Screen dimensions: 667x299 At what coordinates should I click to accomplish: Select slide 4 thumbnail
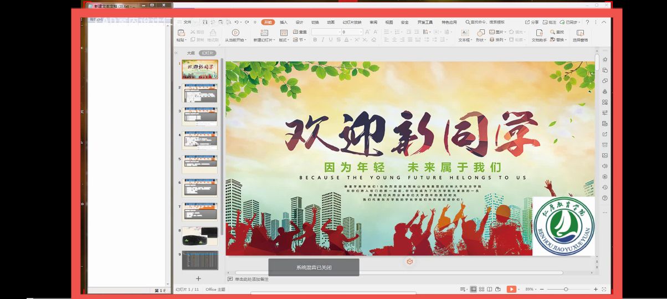[200, 141]
